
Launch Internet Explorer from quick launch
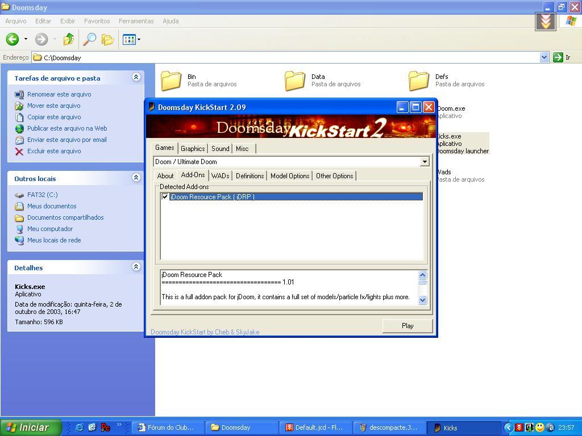click(x=80, y=427)
